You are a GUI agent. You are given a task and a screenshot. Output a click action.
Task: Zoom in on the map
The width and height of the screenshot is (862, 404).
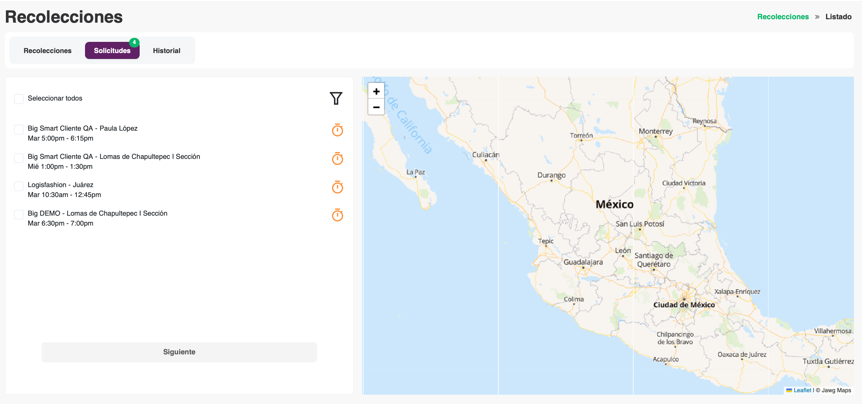376,91
